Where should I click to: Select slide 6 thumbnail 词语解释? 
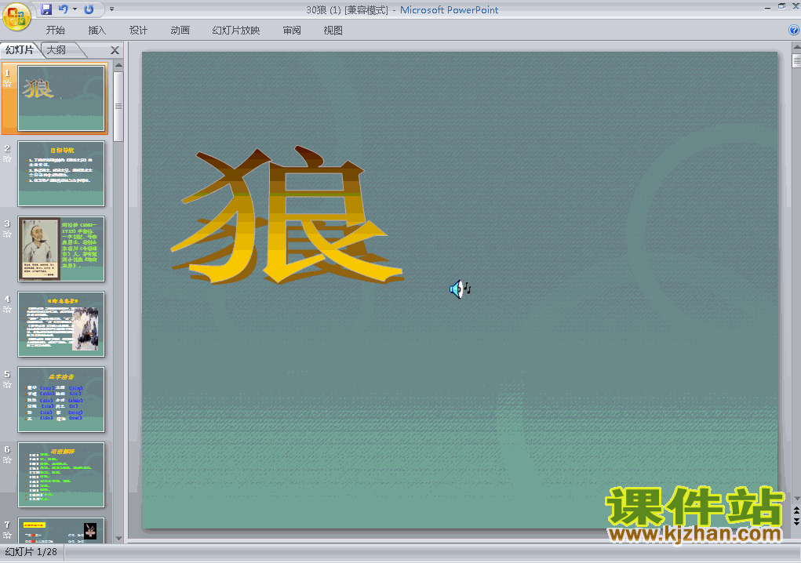61,474
